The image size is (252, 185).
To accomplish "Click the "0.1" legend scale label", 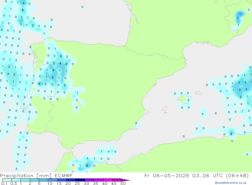I will pyautogui.click(x=4, y=183).
